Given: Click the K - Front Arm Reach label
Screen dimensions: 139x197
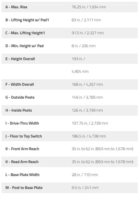Looking at the screenshot, I should [22, 149].
